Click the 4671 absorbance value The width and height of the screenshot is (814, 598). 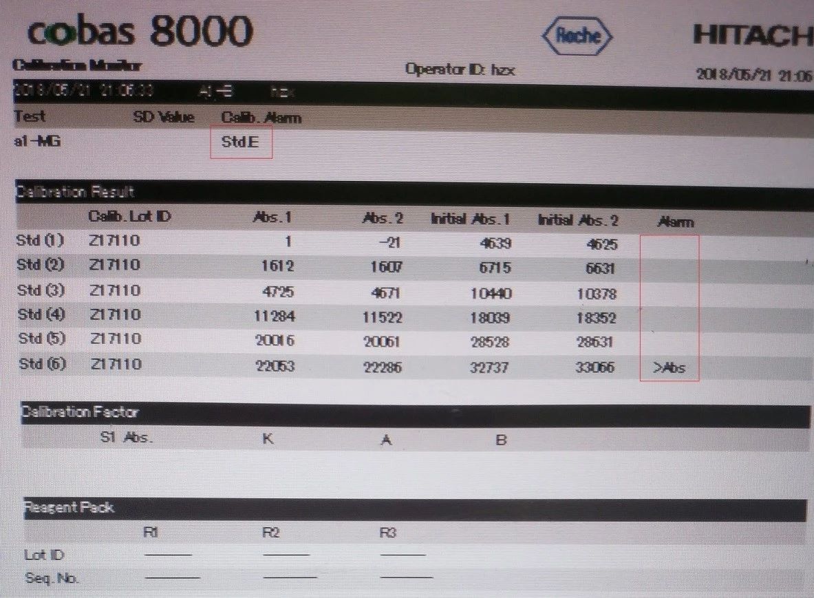(386, 292)
